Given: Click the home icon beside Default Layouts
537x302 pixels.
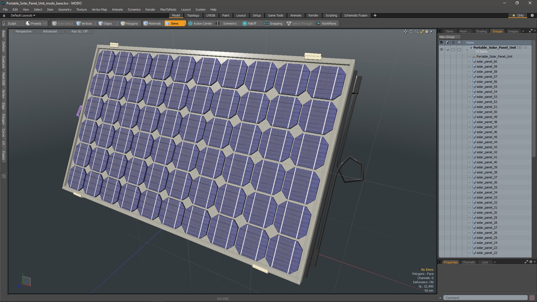Looking at the screenshot, I should point(4,15).
